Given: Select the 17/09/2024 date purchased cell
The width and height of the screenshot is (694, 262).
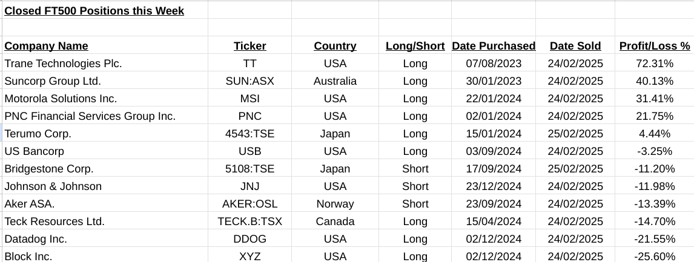Looking at the screenshot, I should click(494, 169).
